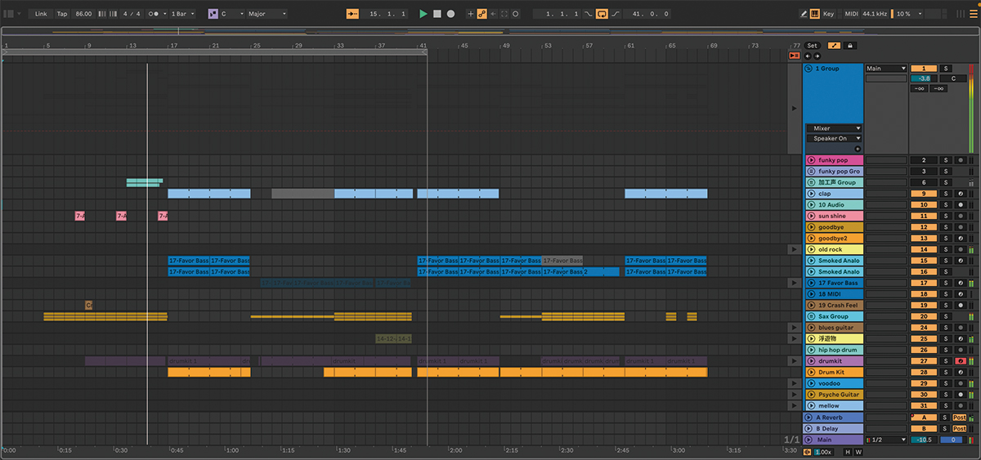Click the MIDI Arrangement Overdub plus icon

(470, 14)
